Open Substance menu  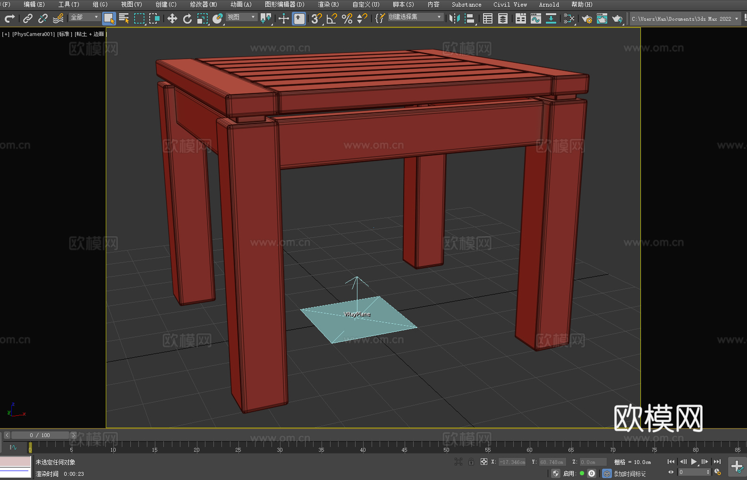click(467, 4)
